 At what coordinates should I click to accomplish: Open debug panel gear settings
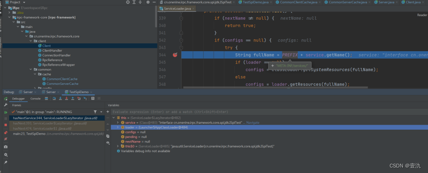(6, 155)
